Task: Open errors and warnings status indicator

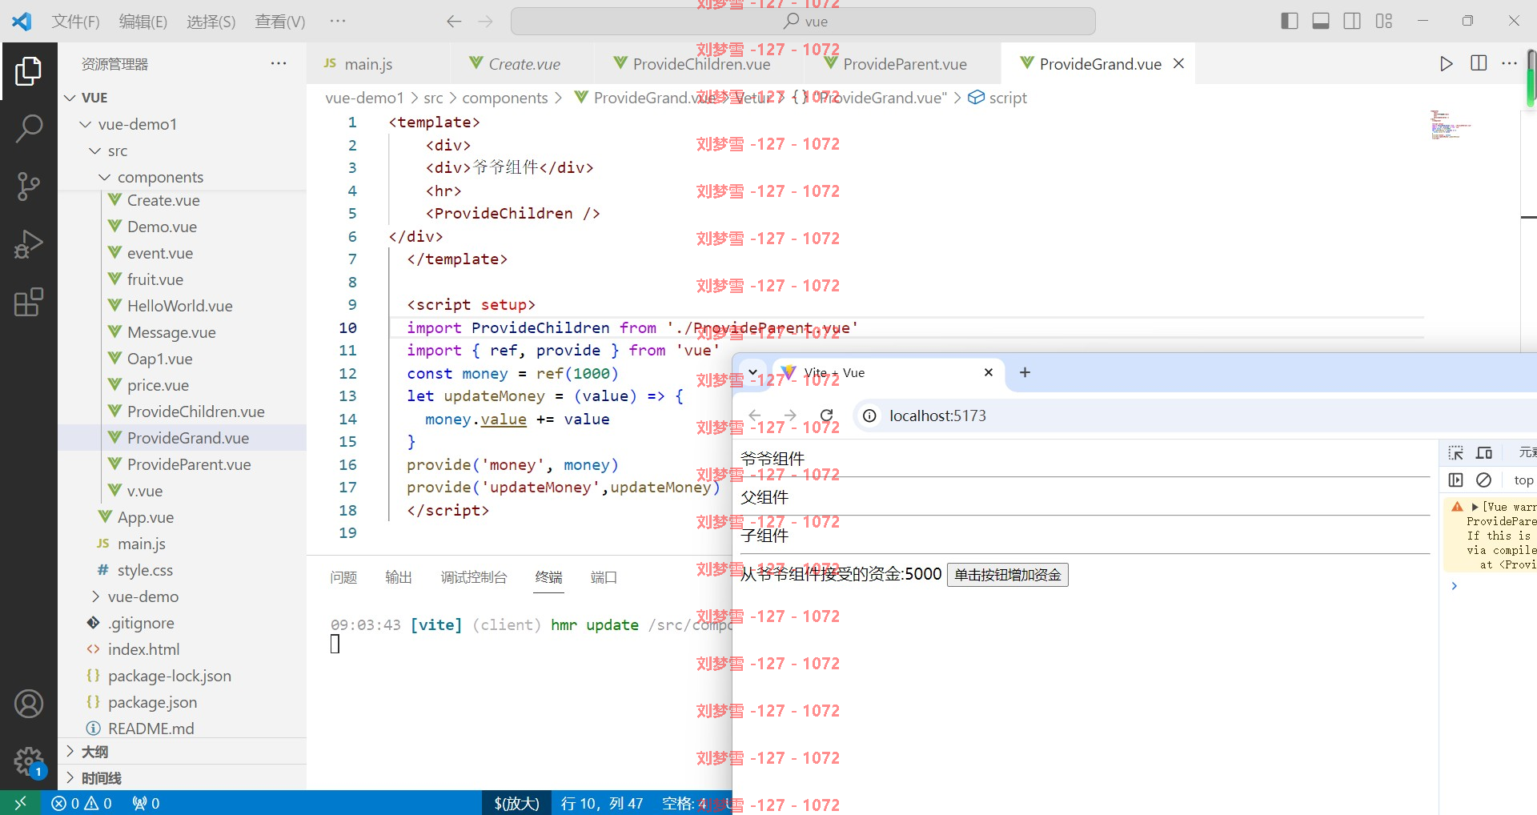Action: (x=82, y=803)
